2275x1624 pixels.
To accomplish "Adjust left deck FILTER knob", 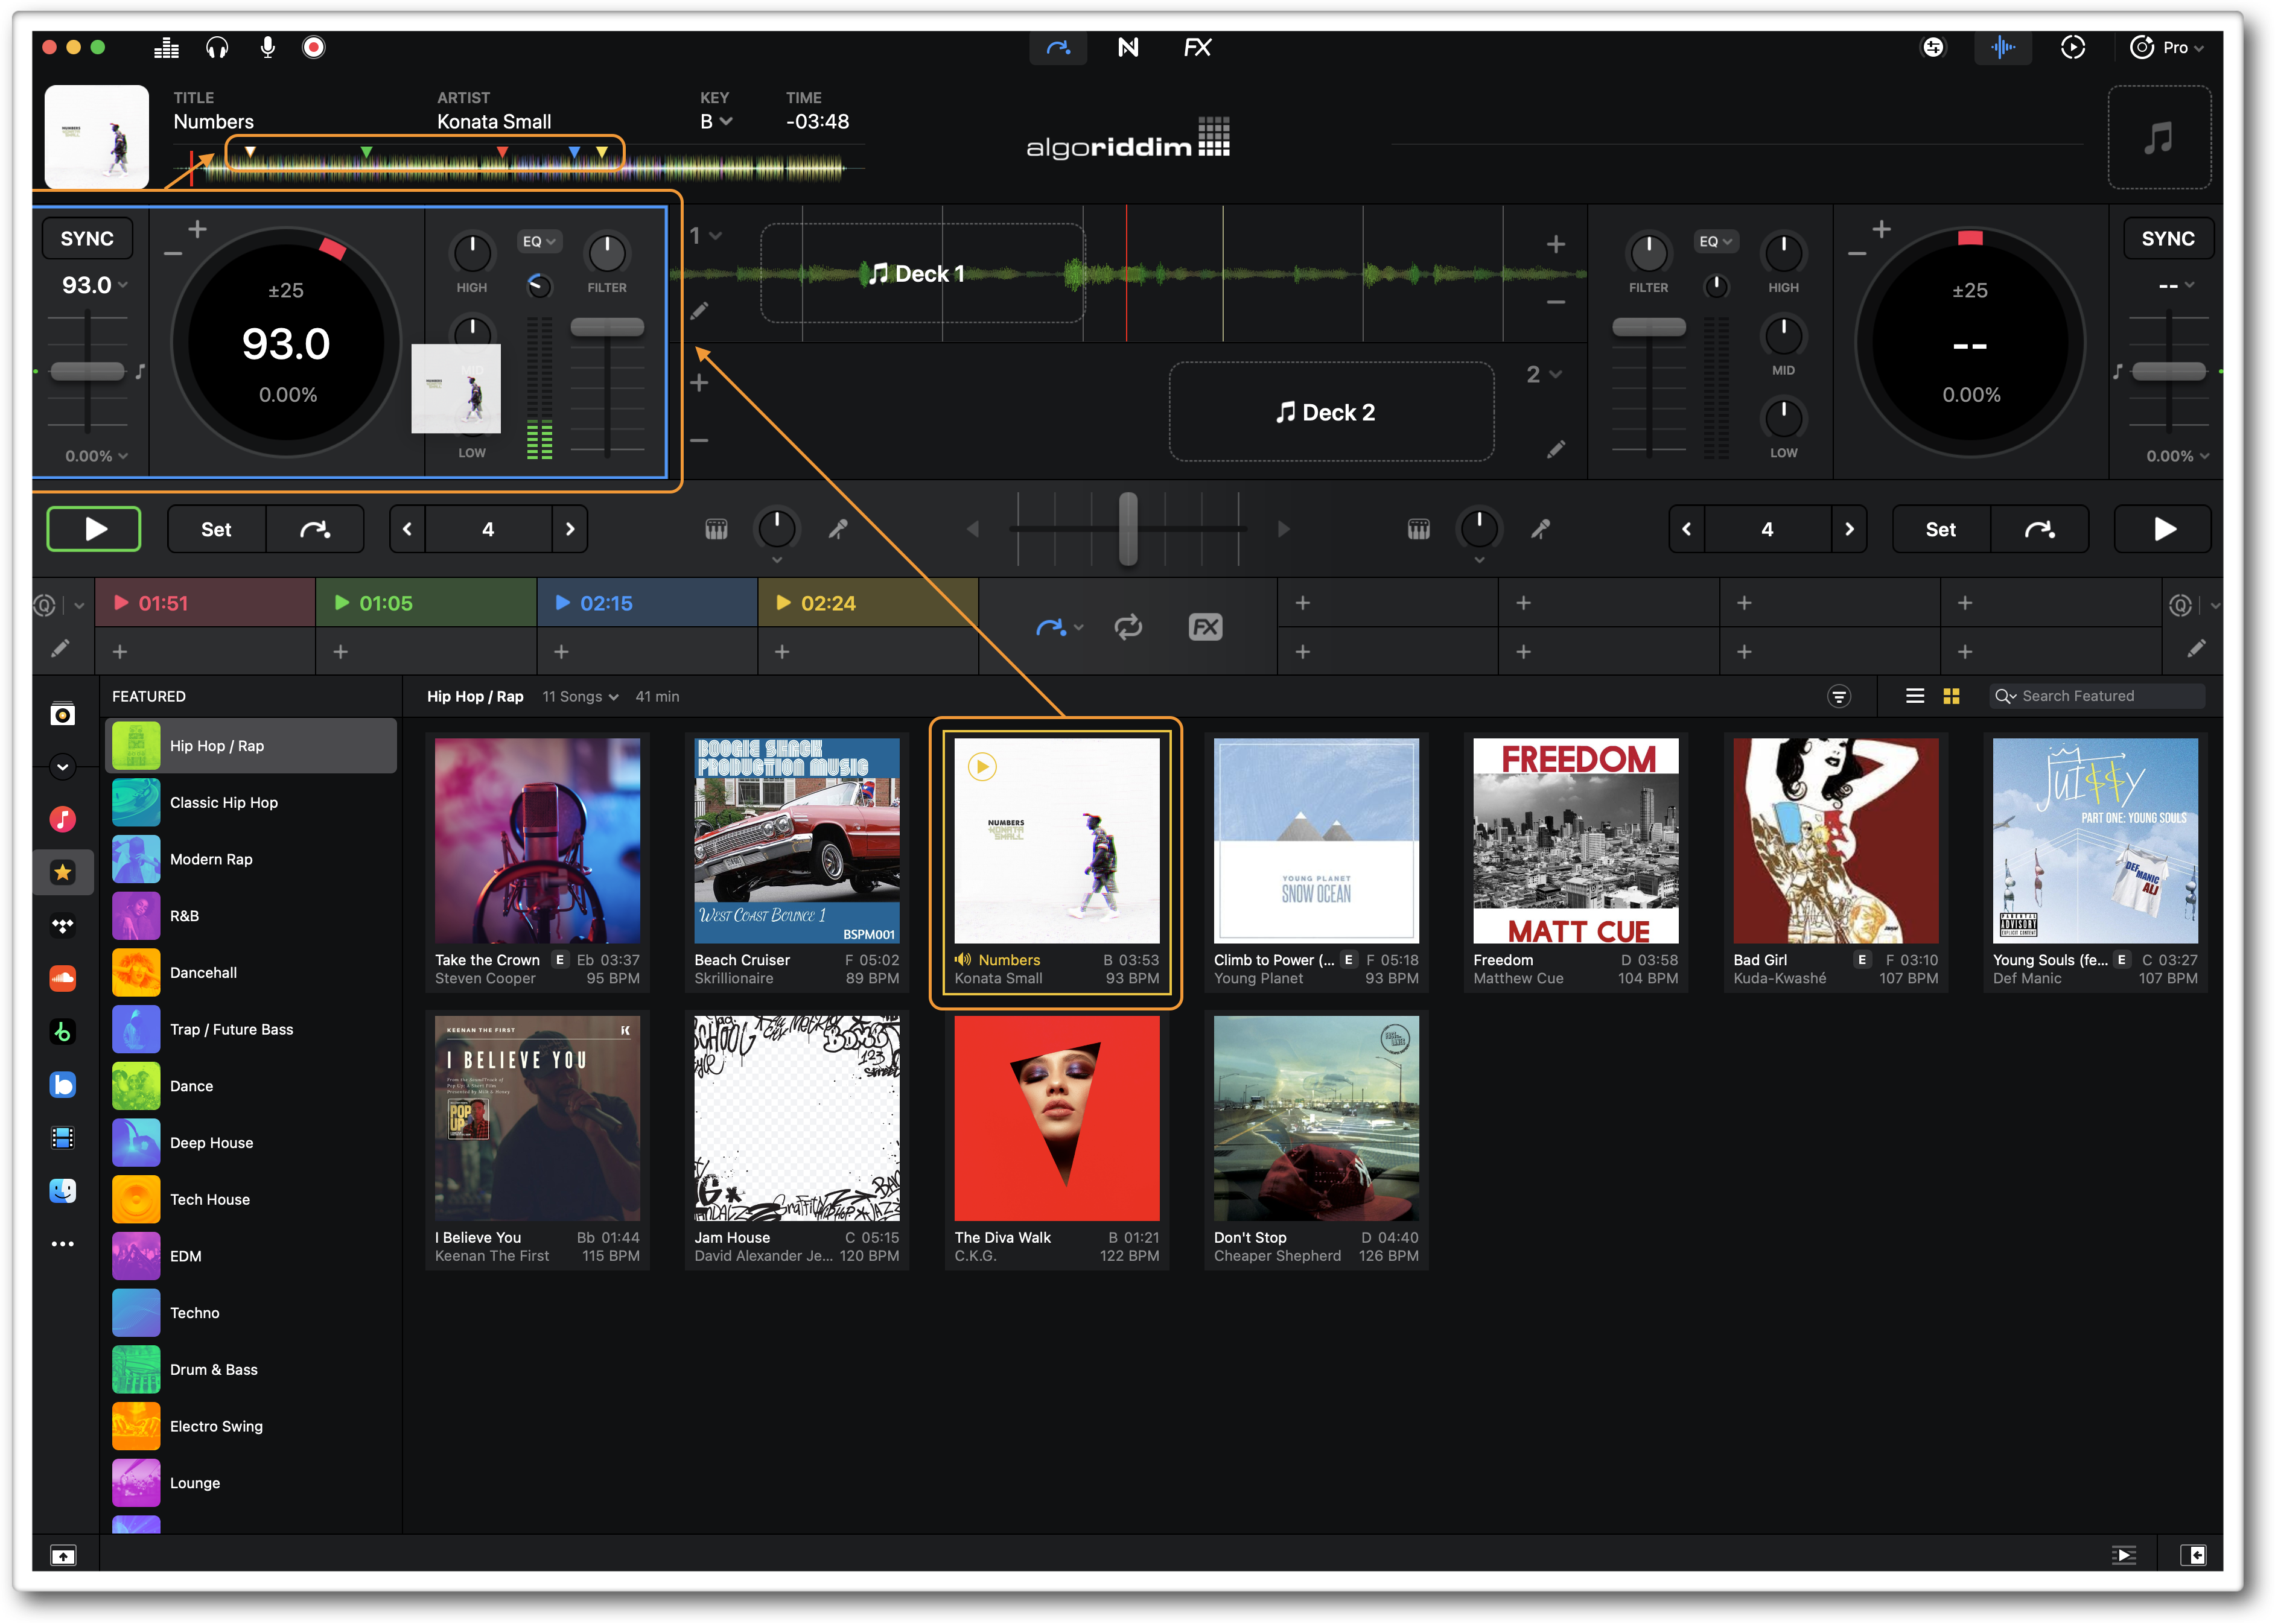I will [x=607, y=253].
